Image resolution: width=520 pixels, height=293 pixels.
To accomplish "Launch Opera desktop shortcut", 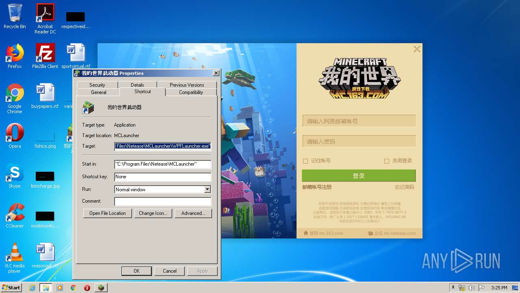I will (x=15, y=136).
